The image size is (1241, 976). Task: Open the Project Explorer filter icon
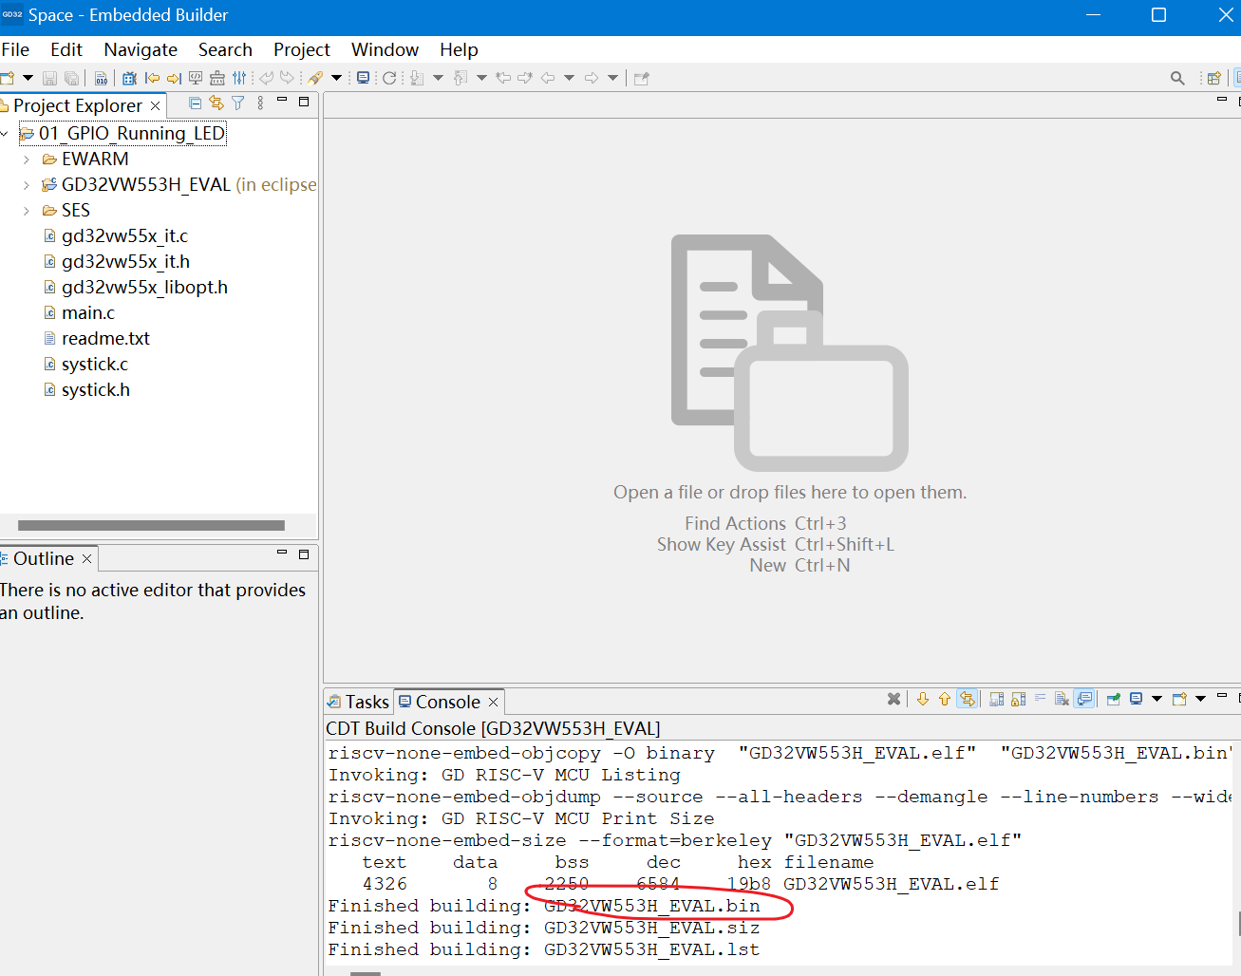pos(238,103)
